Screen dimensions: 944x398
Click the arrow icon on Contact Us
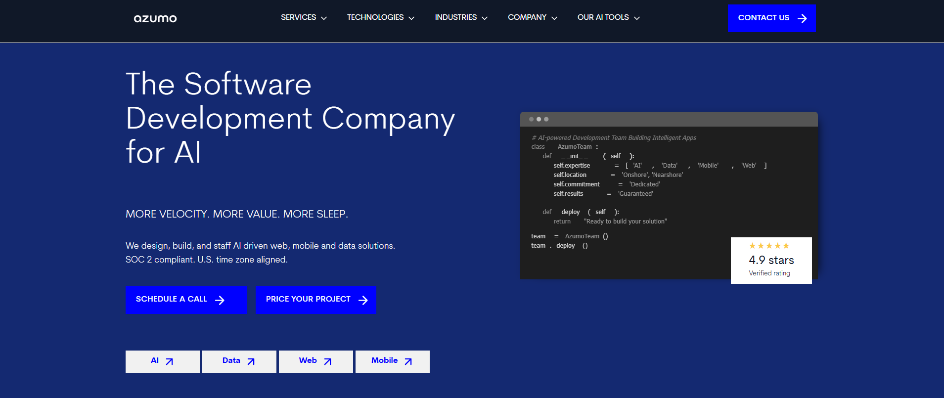[802, 18]
